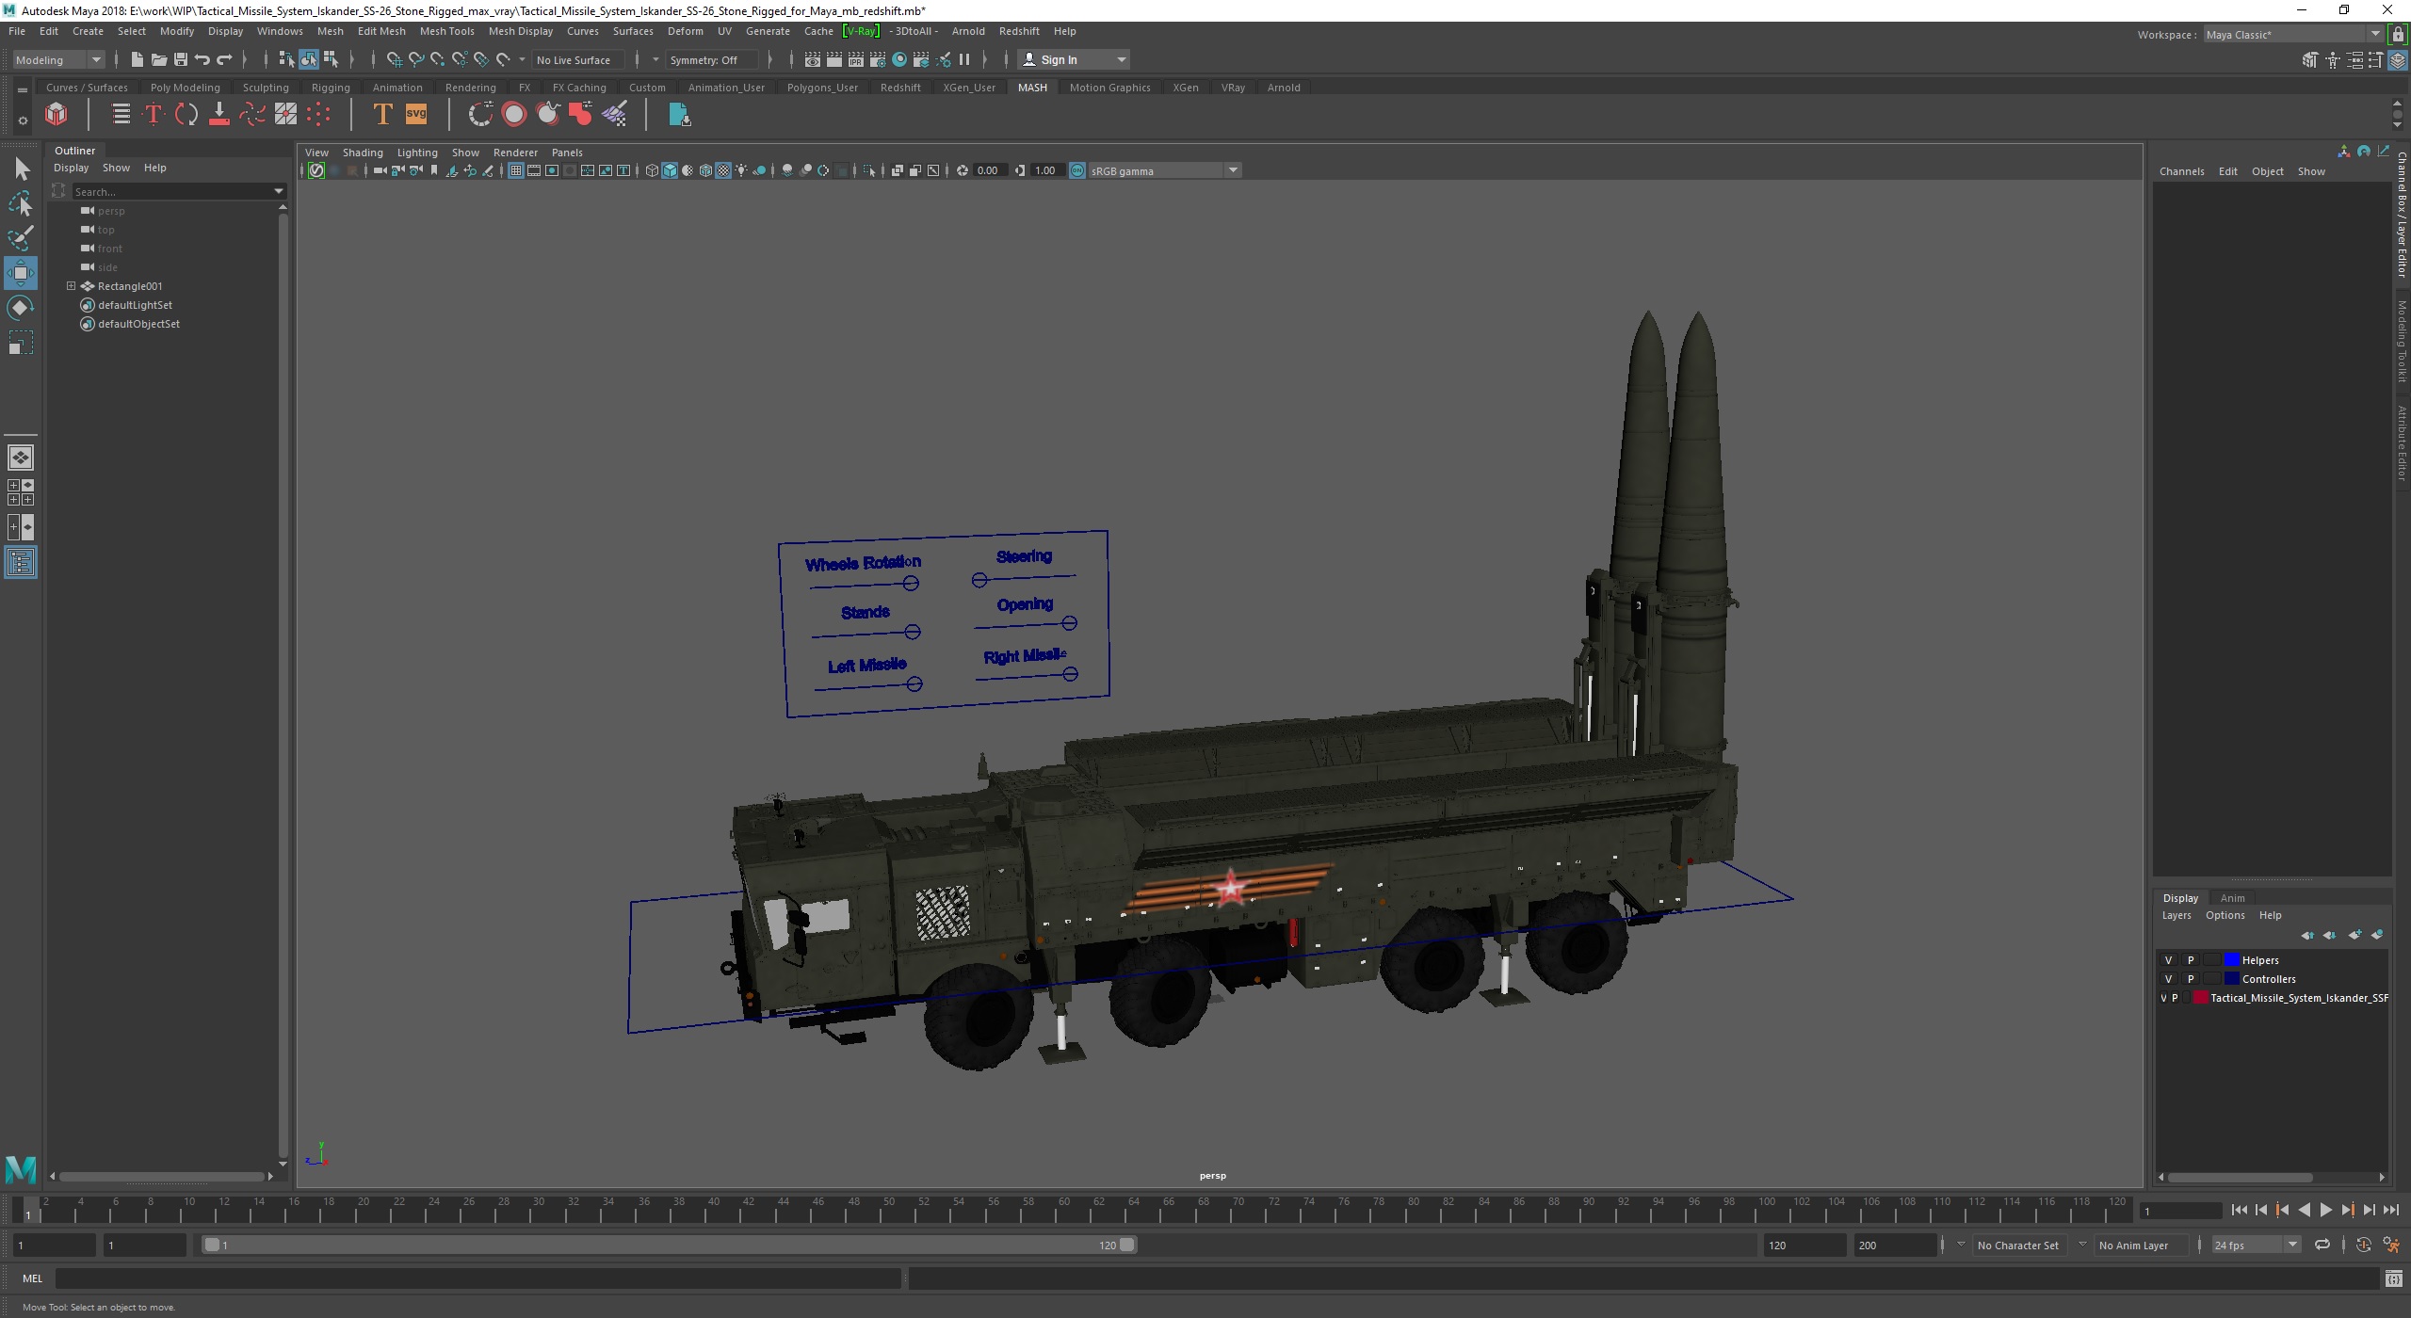
Task: Toggle color management ON button
Action: [1077, 170]
